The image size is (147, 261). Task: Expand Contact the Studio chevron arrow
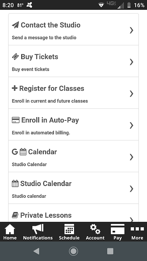[132, 30]
